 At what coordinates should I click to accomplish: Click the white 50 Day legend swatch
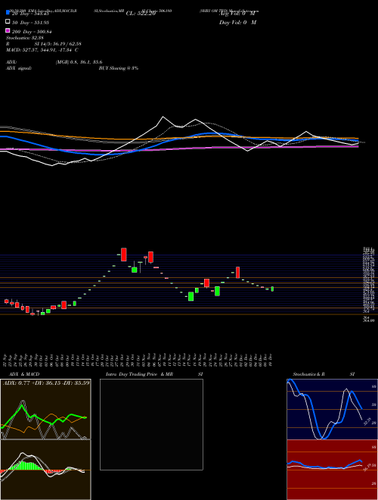coord(8,22)
